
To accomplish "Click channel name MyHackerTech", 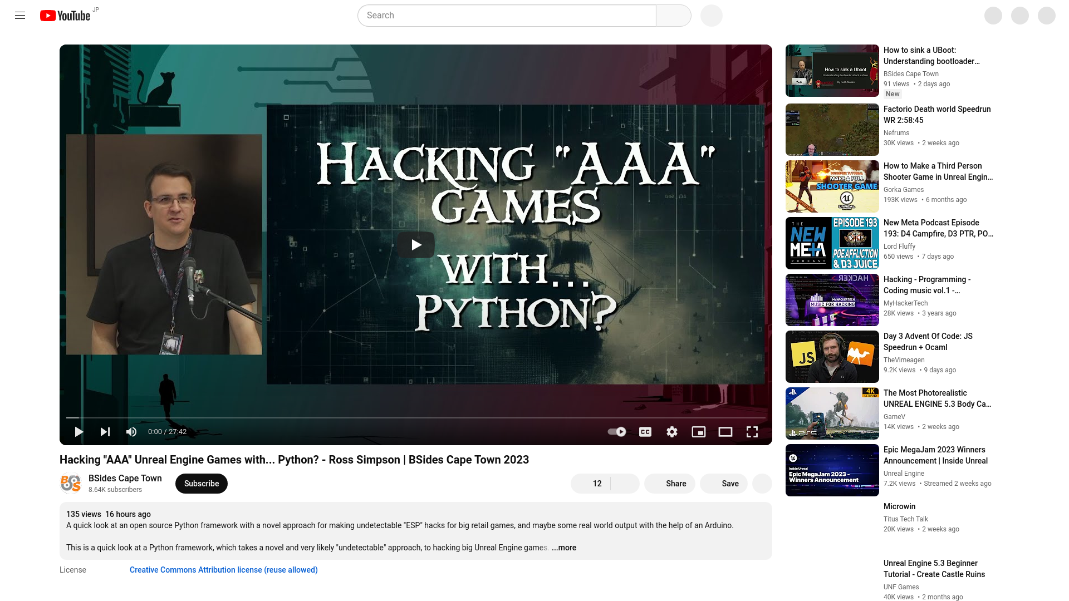I will [906, 303].
